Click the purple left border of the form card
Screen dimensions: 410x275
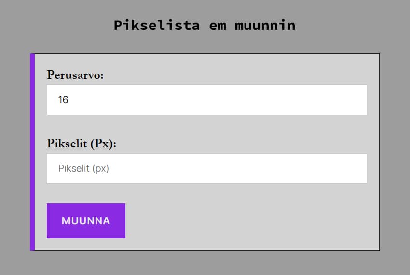(x=32, y=152)
